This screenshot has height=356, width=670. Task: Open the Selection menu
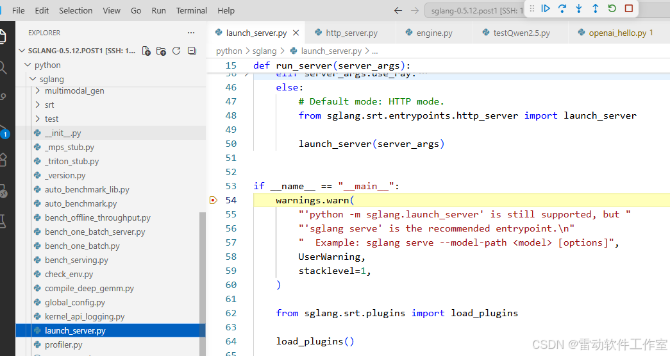pyautogui.click(x=76, y=11)
